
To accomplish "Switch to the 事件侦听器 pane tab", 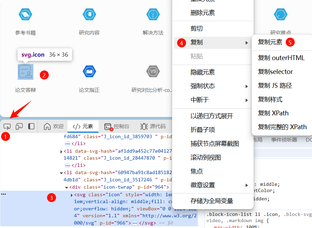I will (284, 140).
